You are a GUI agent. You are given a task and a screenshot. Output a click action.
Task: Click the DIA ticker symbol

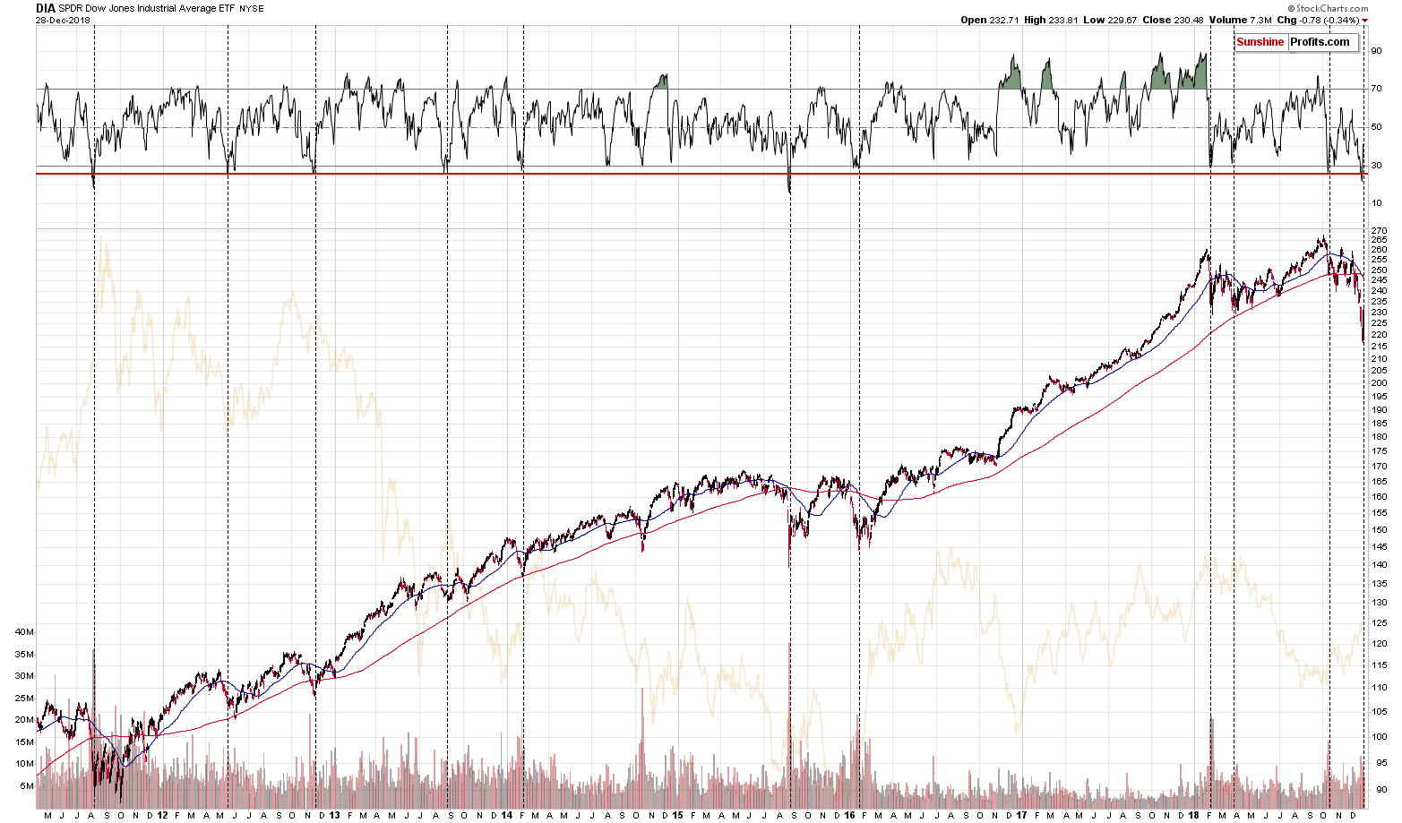pos(46,8)
